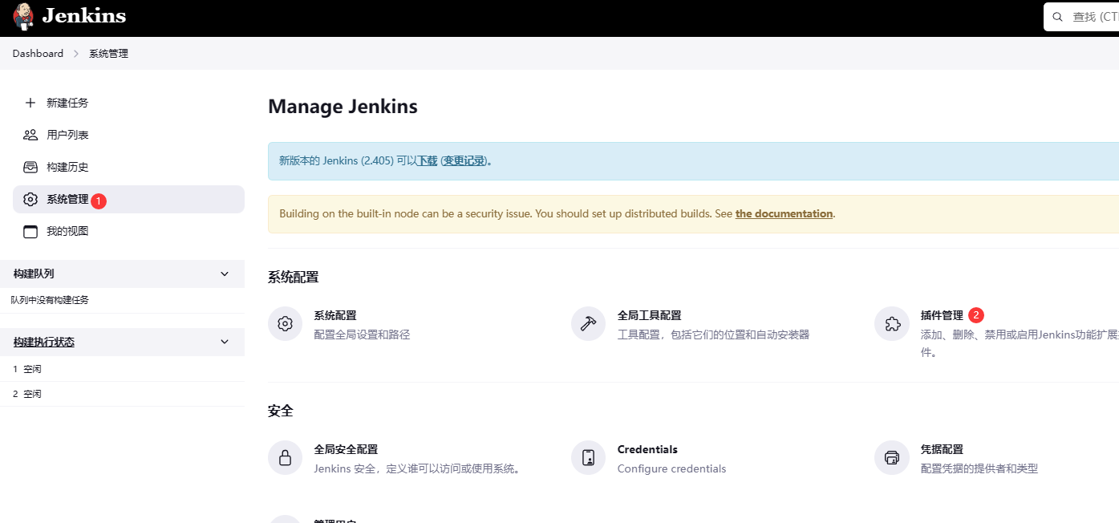Viewport: 1119px width, 523px height.
Task: Click the people icon beside 用户列表
Action: [x=30, y=135]
